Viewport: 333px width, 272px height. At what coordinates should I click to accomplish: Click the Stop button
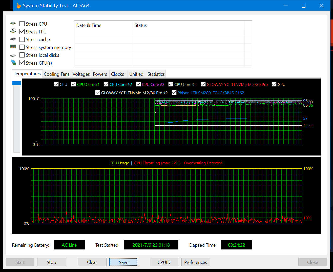pyautogui.click(x=52, y=262)
